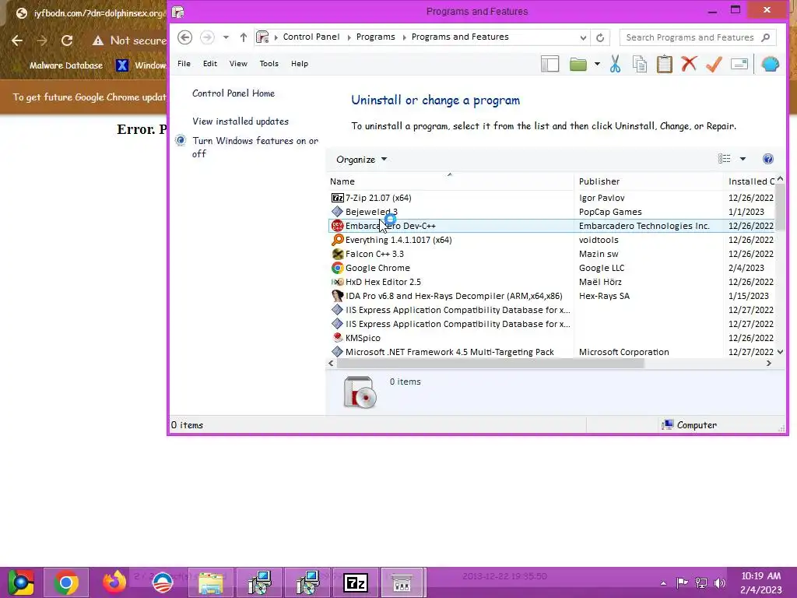The image size is (797, 598).
Task: Open Malware Database bookmark in Chrome
Action: [66, 65]
